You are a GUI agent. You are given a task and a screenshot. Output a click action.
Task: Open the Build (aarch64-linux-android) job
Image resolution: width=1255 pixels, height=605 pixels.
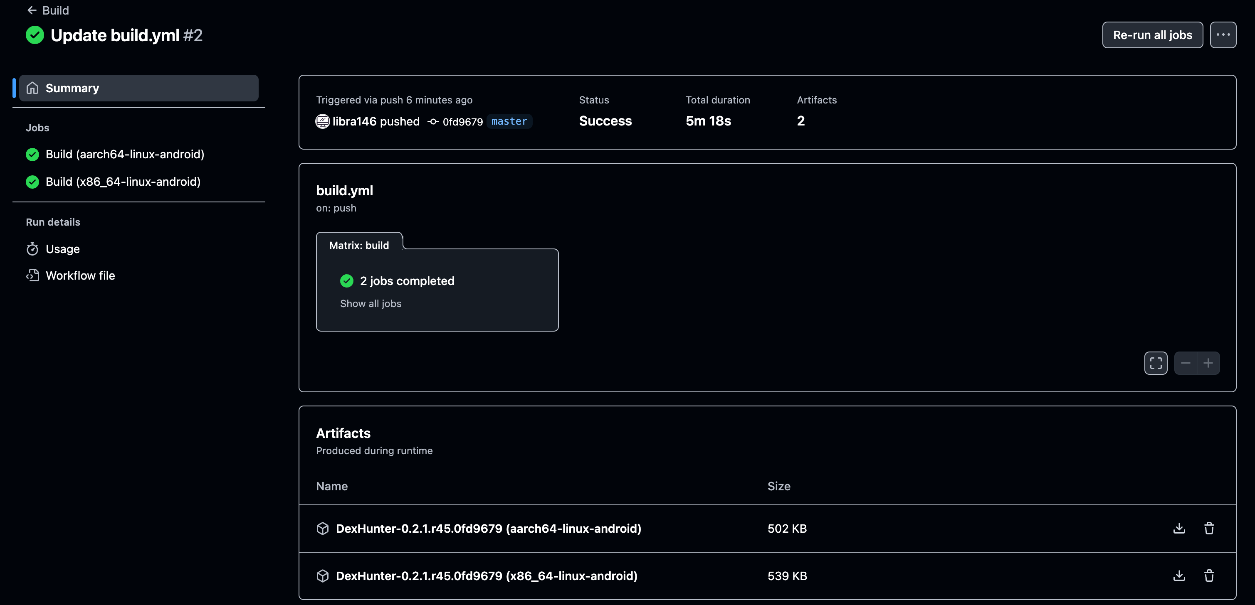tap(125, 154)
